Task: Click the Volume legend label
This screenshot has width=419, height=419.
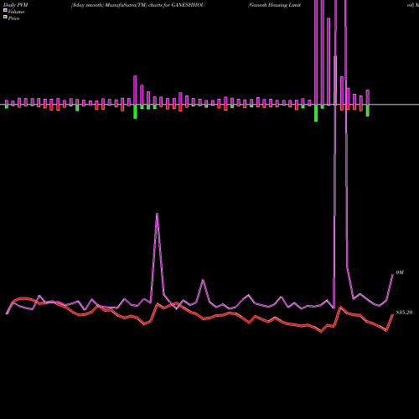Action: [16, 12]
